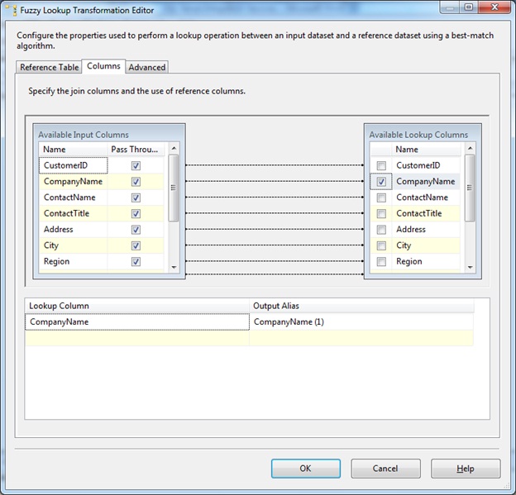
Task: Switch to the Reference Table tab
Action: (49, 67)
